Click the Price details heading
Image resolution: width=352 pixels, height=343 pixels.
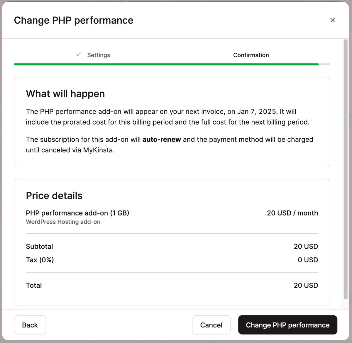click(x=54, y=196)
